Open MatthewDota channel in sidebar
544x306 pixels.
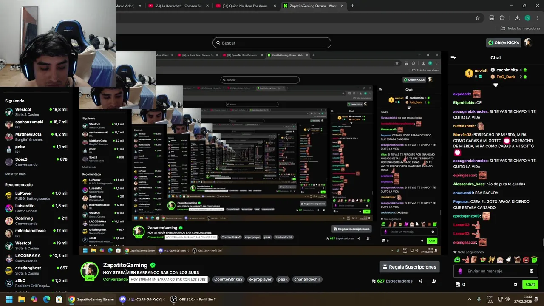click(36, 137)
